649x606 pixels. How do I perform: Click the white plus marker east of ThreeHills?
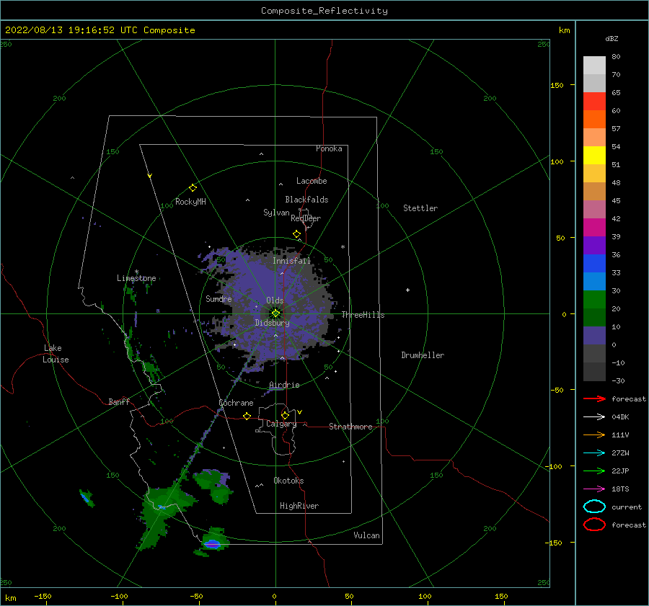pyautogui.click(x=407, y=290)
